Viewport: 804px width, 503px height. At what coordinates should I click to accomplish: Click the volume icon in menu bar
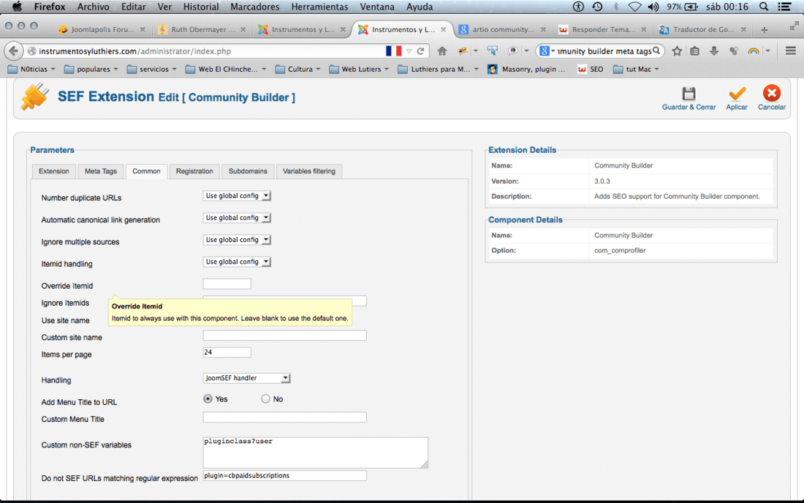pos(653,7)
